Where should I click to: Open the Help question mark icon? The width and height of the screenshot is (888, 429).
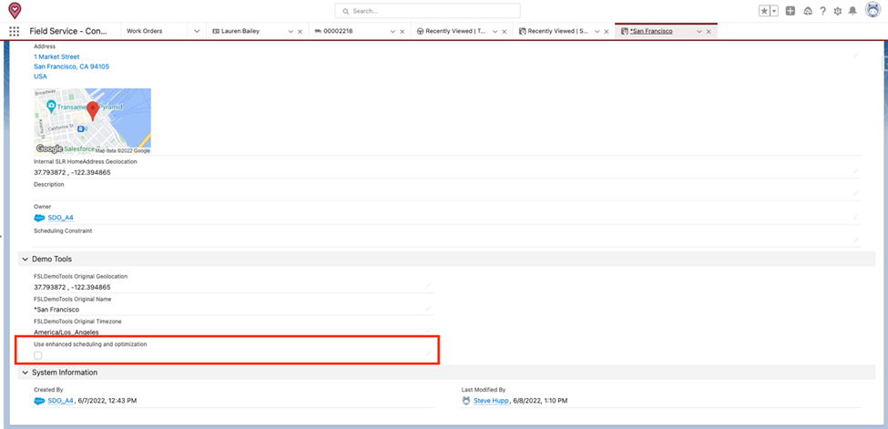822,11
